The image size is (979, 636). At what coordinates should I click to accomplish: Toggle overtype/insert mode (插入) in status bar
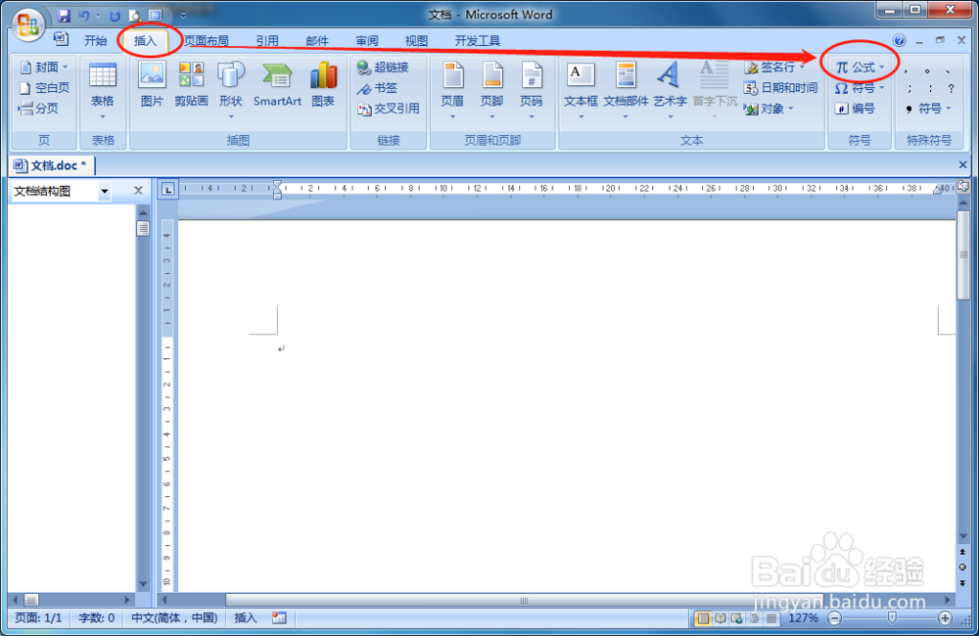coord(246,618)
